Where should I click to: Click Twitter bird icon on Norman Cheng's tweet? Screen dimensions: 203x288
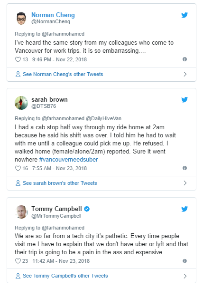(185, 15)
